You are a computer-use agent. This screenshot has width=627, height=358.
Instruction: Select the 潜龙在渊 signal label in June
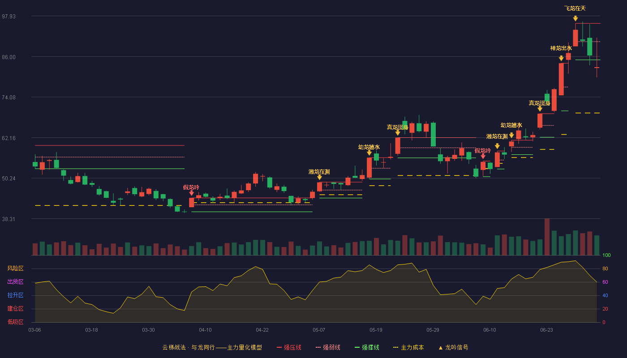coord(497,136)
